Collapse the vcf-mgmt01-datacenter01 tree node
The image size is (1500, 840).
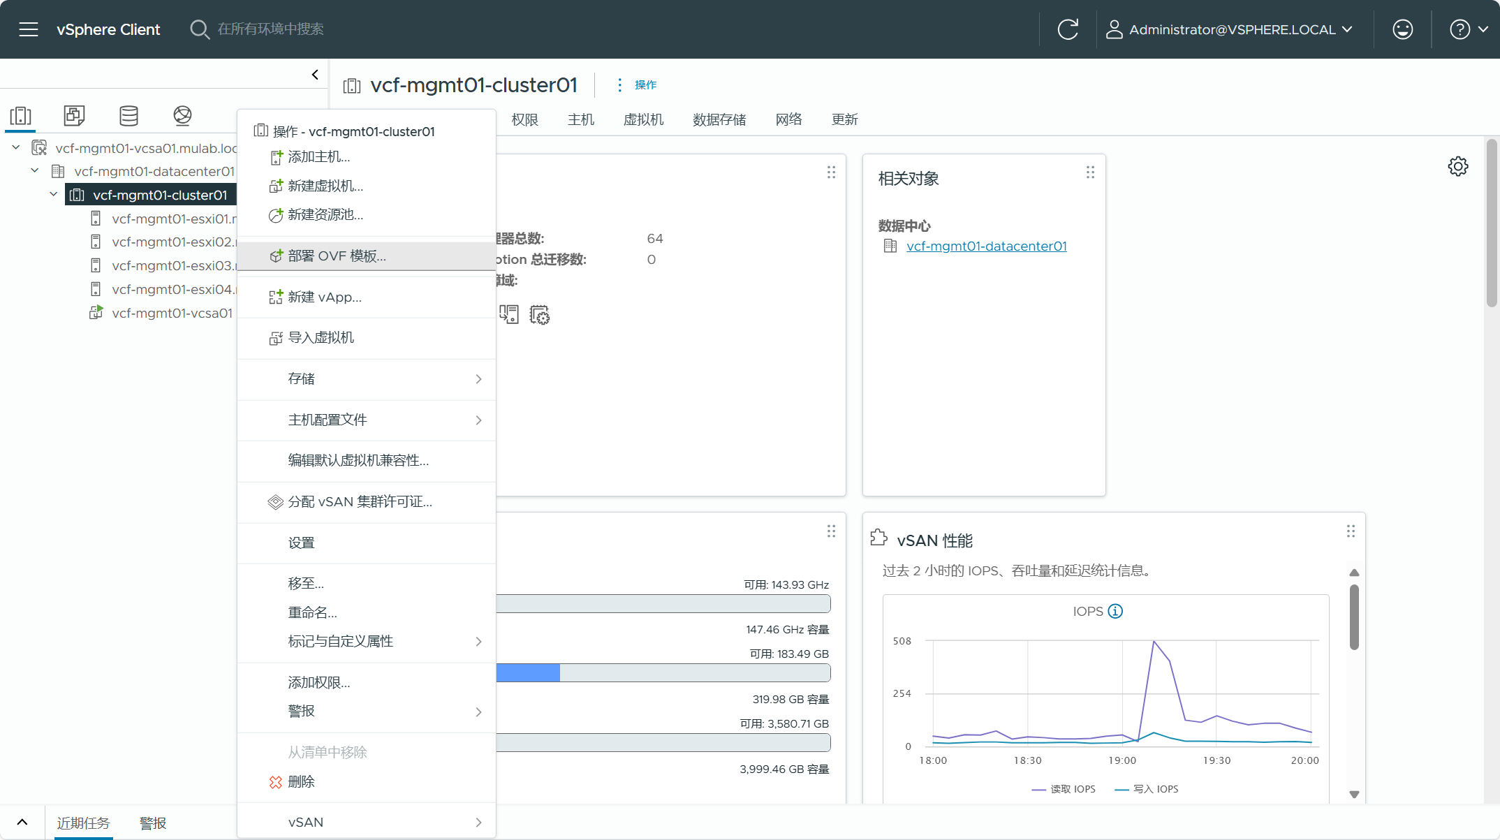(35, 171)
